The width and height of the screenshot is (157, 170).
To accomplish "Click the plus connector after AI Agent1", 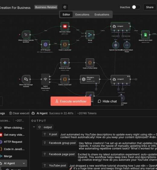I will tap(136, 79).
